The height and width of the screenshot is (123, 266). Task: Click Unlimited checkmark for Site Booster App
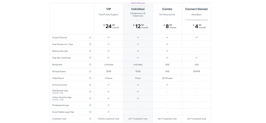[x=138, y=91]
